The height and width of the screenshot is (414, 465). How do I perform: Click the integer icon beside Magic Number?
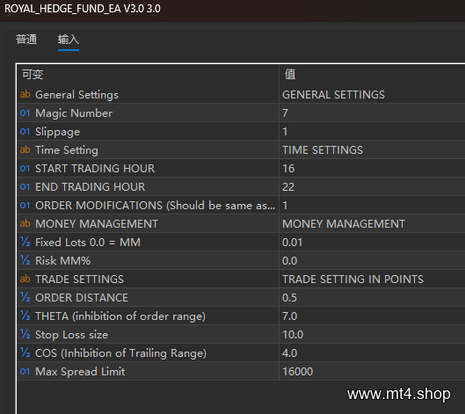25,113
